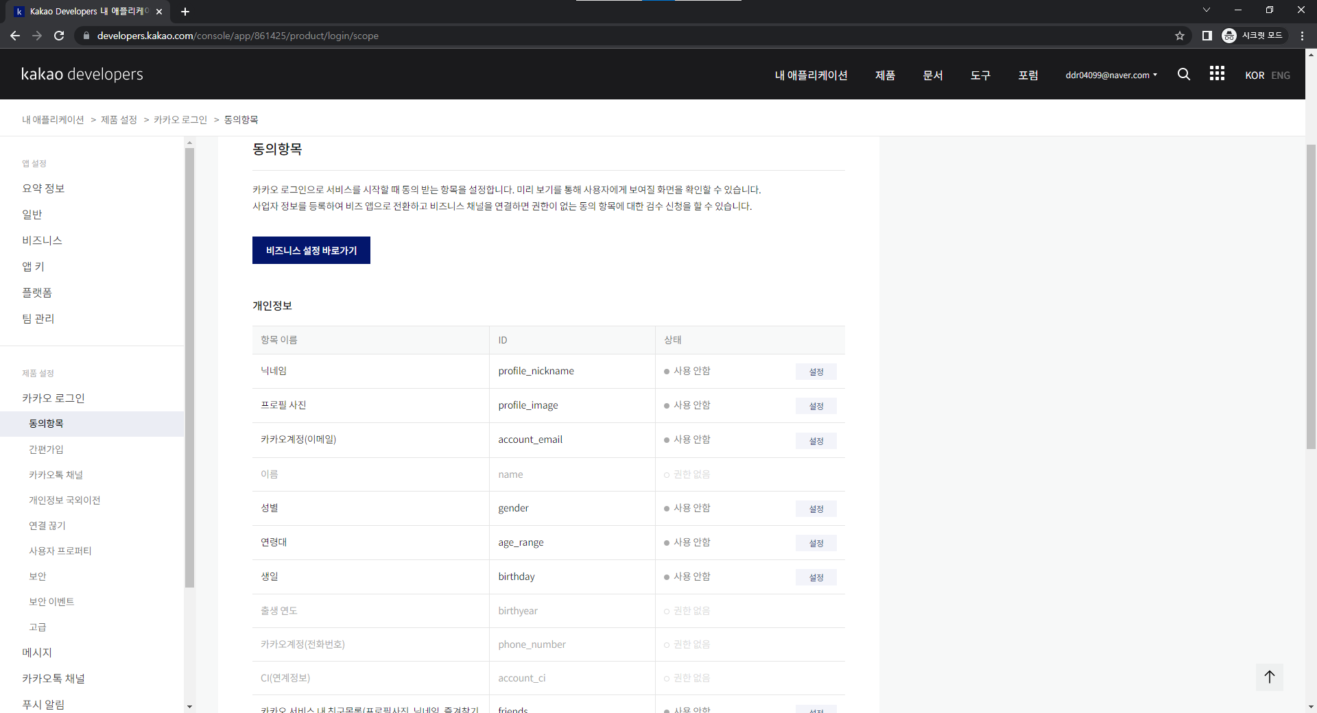Open the tab search chevron in the title bar

(1207, 10)
